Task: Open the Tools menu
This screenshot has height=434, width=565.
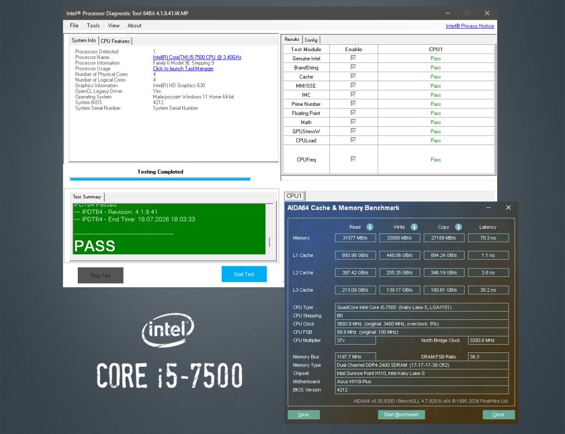Action: tap(93, 25)
